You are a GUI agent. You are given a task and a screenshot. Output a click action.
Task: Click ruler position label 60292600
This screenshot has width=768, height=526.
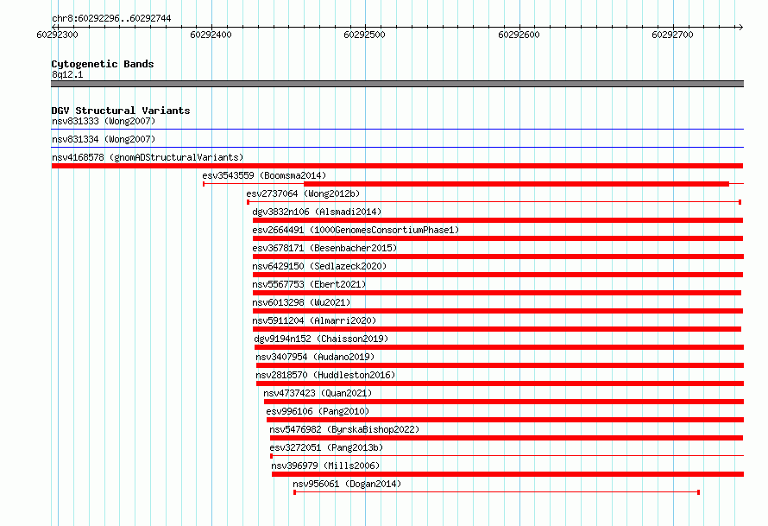(519, 35)
